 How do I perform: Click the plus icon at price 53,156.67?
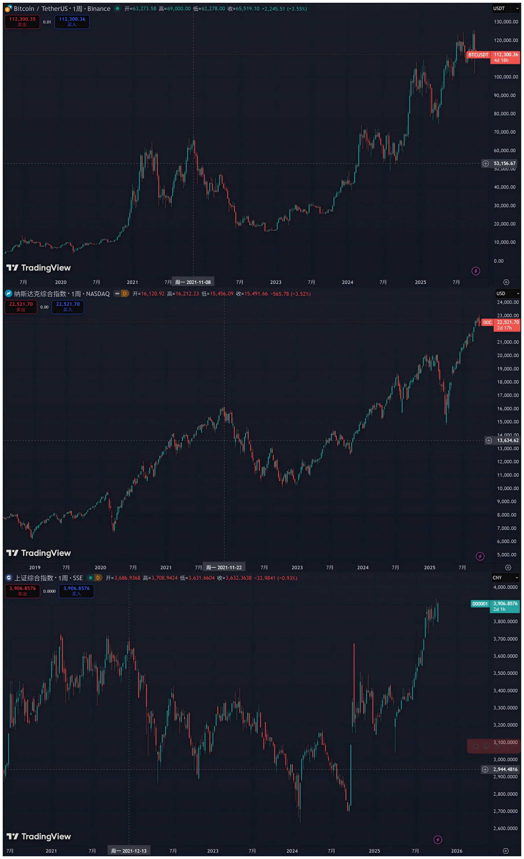[x=485, y=164]
